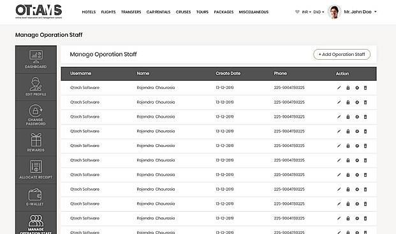Click the Username column header

[80, 74]
